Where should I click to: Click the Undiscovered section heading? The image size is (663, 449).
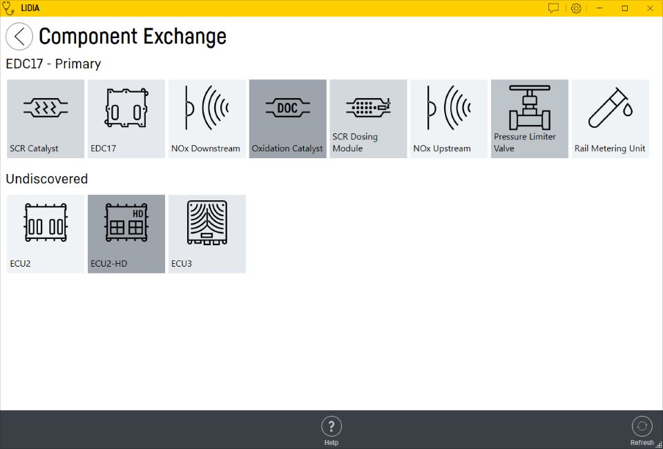(47, 179)
